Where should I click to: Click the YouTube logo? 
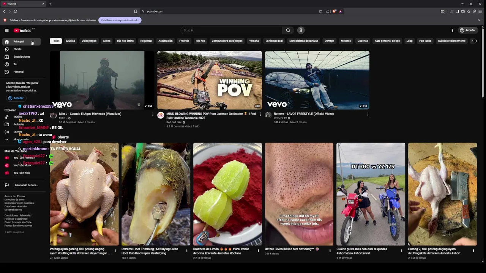[x=23, y=30]
